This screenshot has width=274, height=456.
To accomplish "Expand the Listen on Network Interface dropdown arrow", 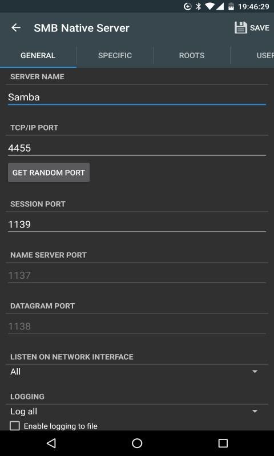I will coord(255,372).
